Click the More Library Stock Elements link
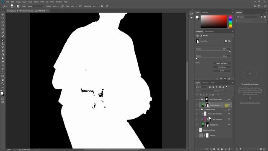This screenshot has width=268, height=151. click(250, 103)
